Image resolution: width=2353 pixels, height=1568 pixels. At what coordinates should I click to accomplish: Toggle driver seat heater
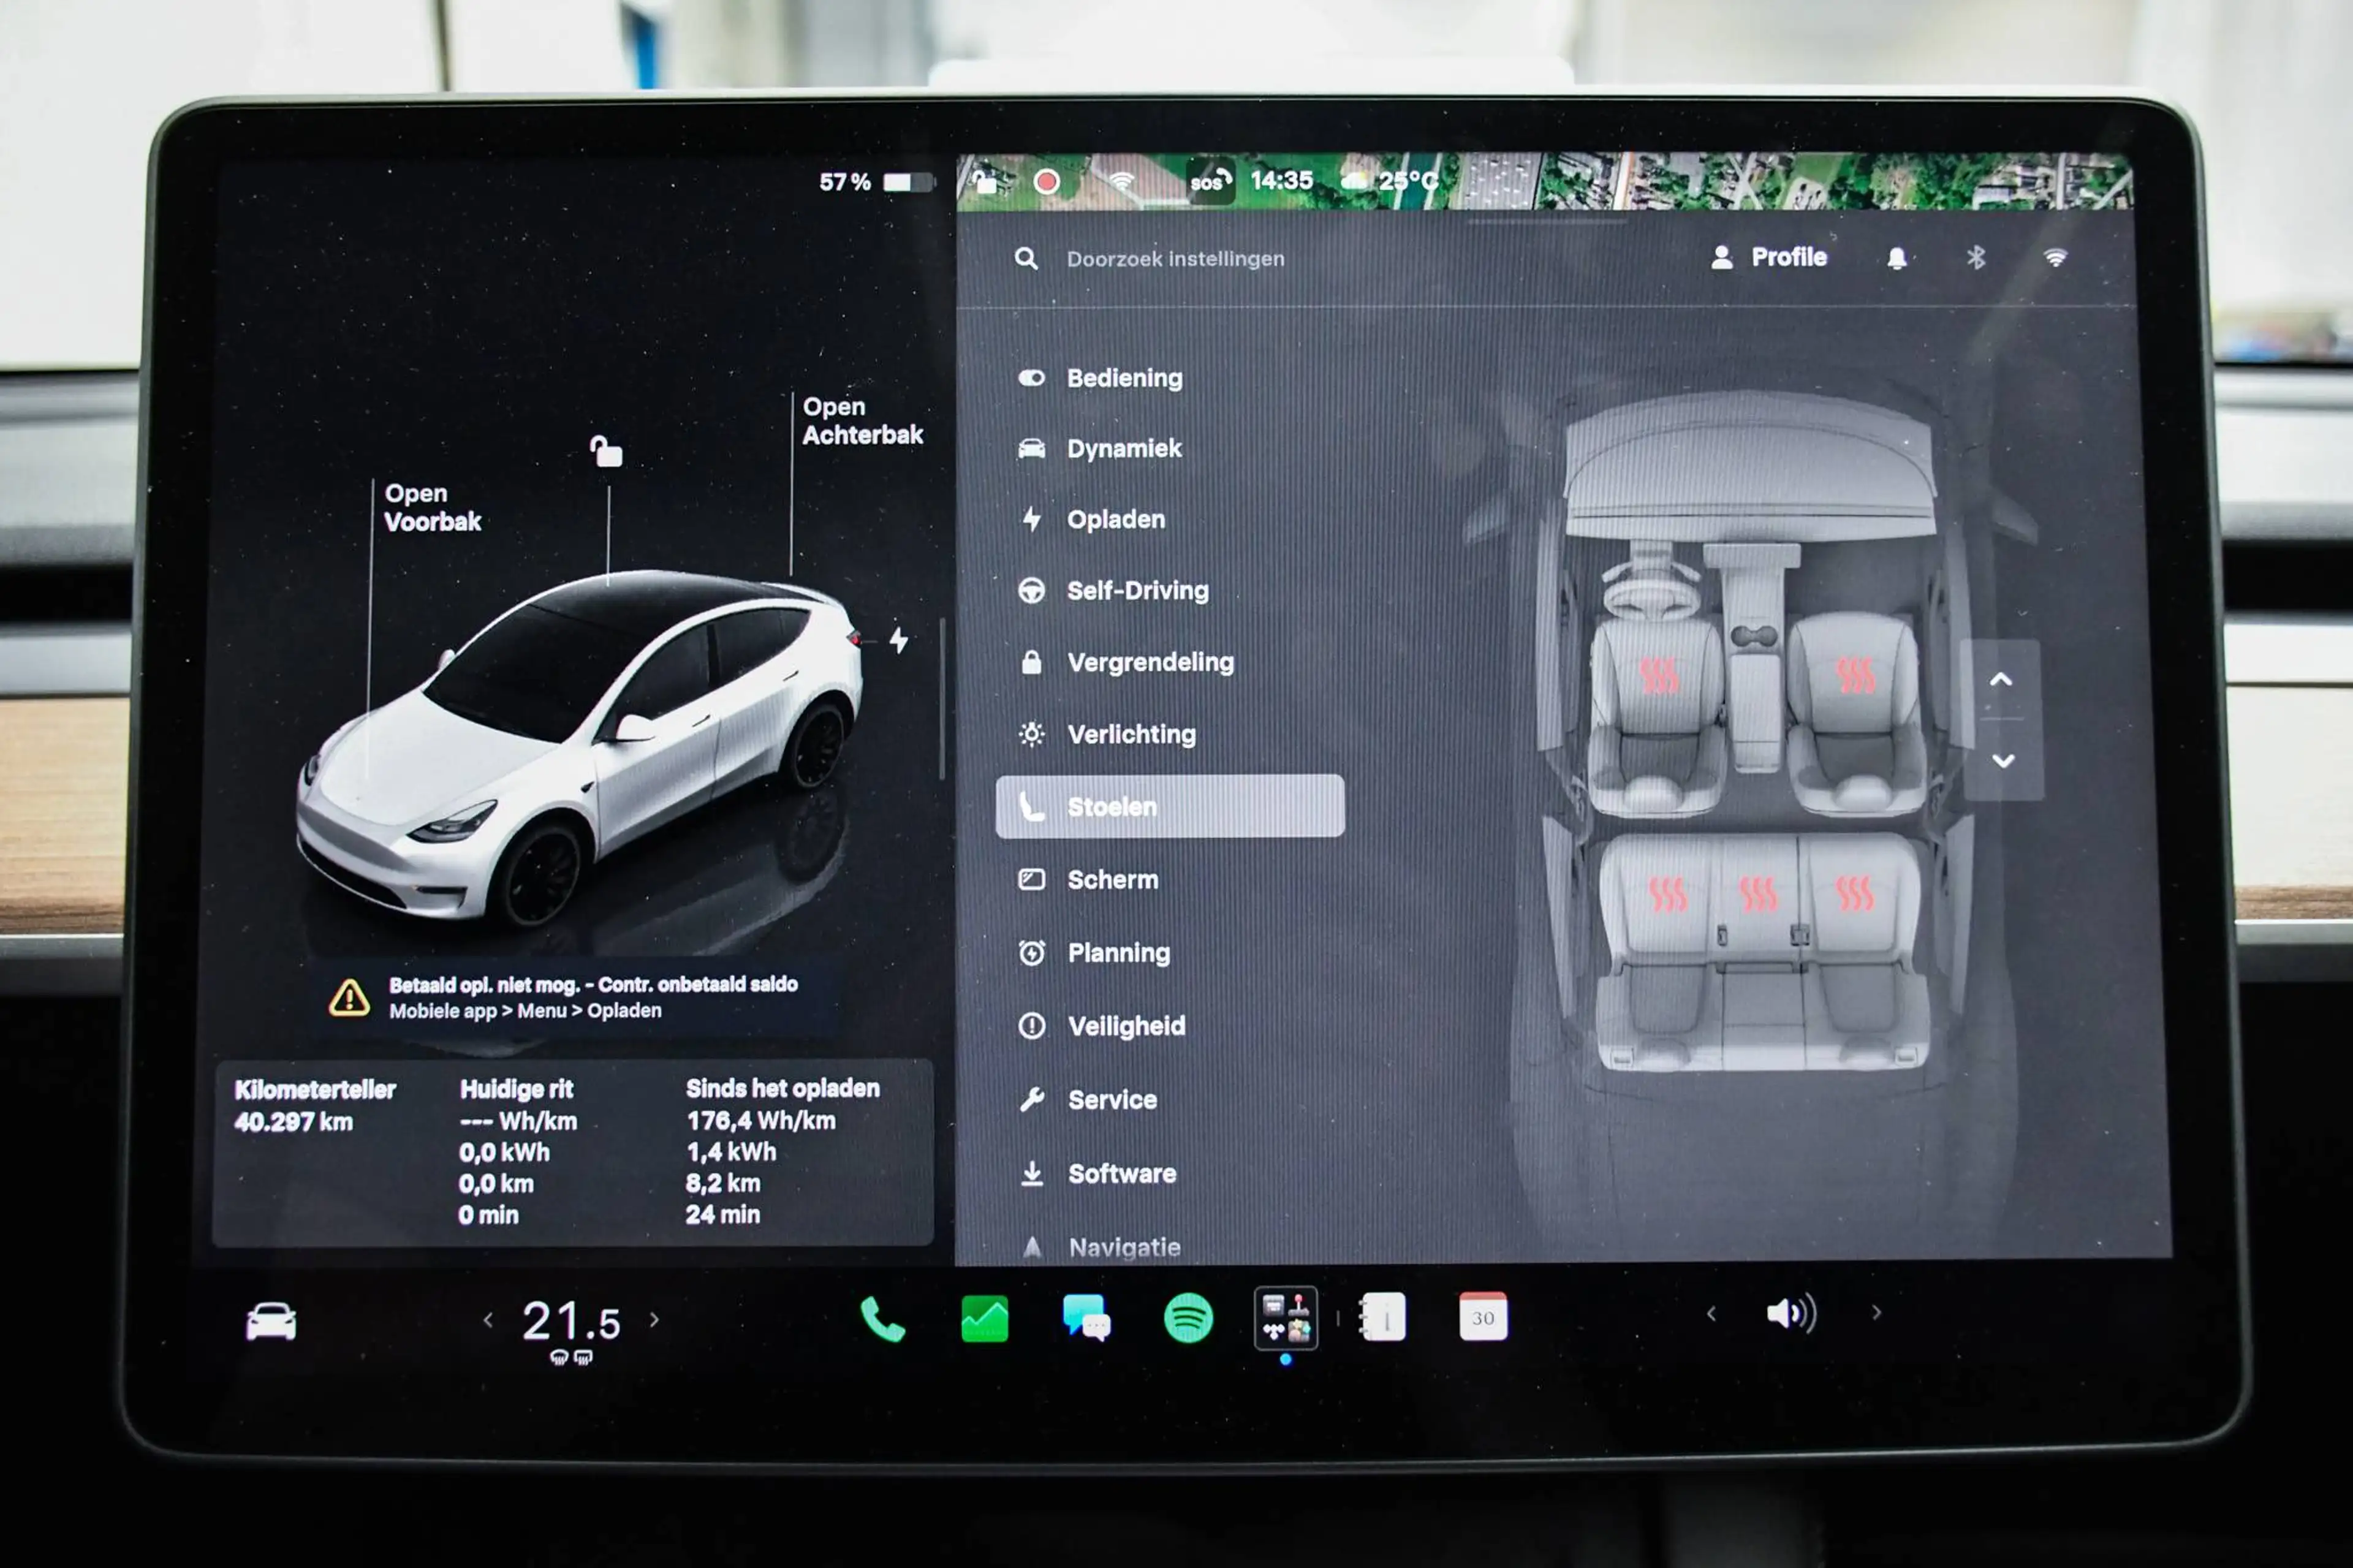coord(1659,677)
